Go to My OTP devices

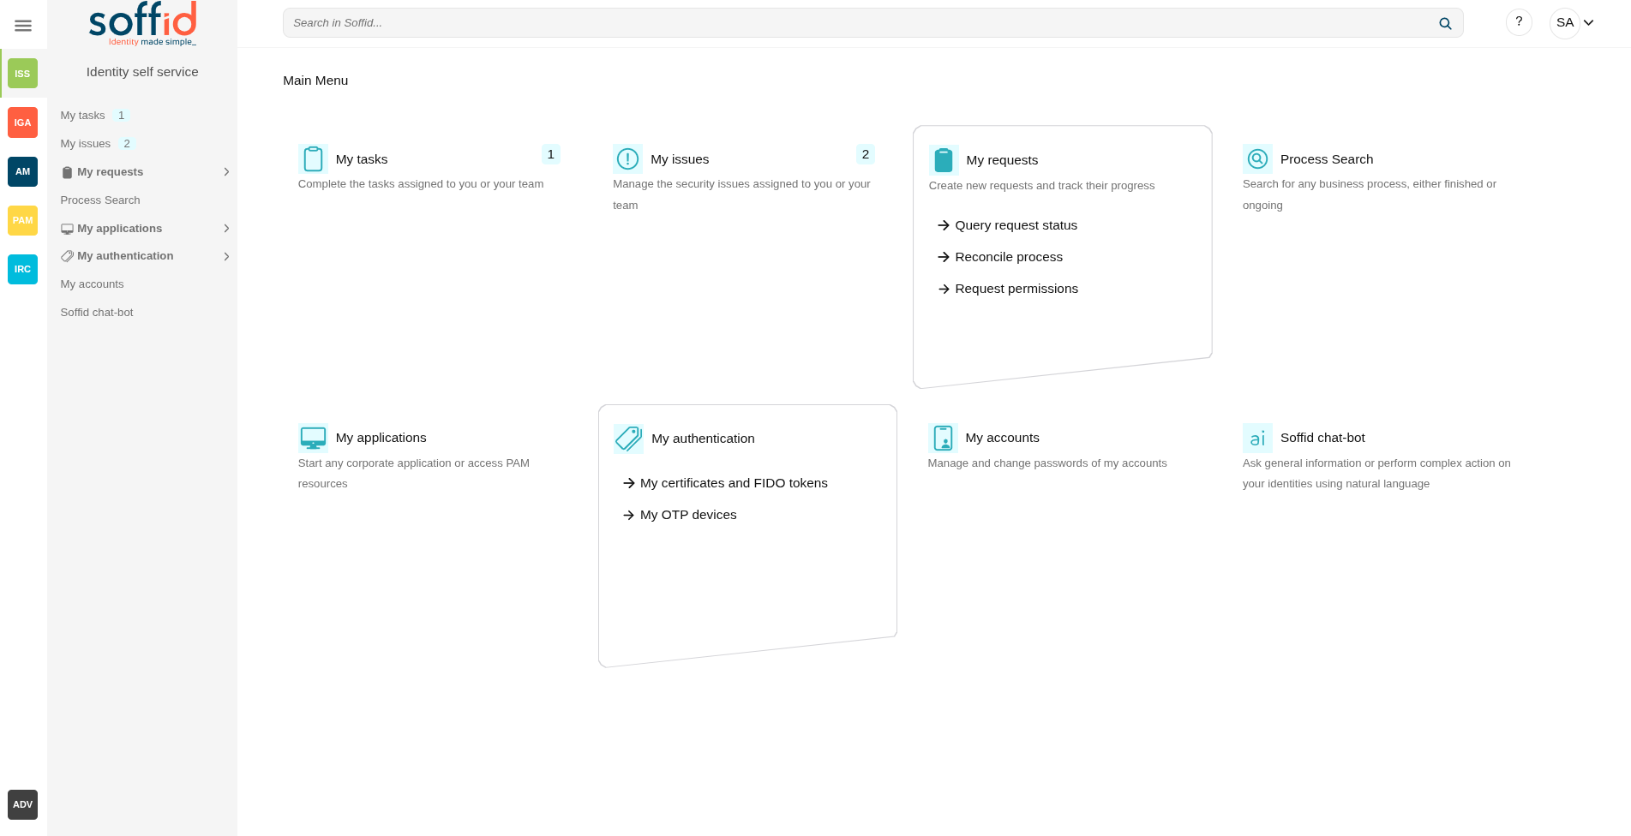point(687,515)
